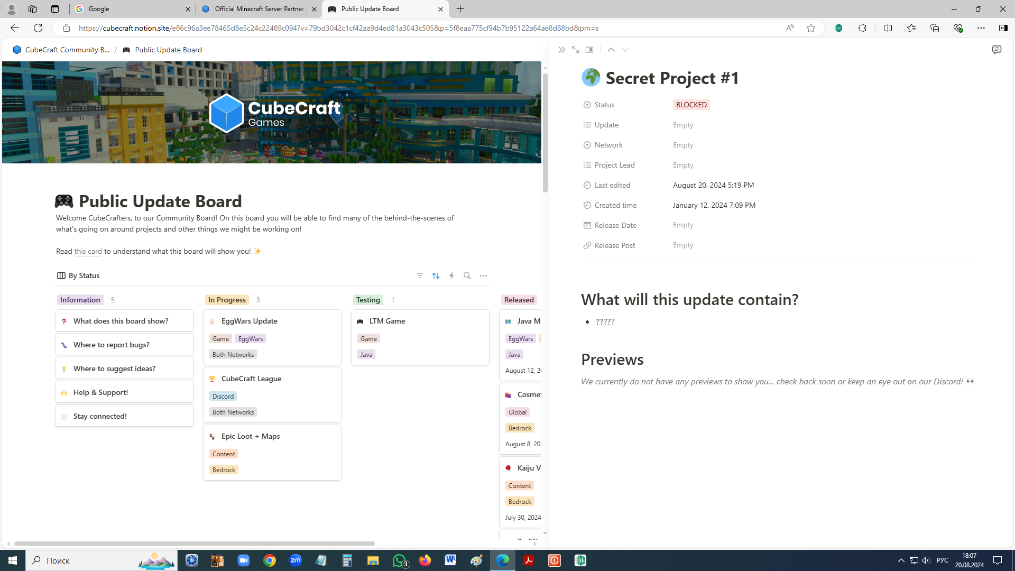The width and height of the screenshot is (1015, 571).
Task: Open browser extensions menu
Action: (x=862, y=28)
